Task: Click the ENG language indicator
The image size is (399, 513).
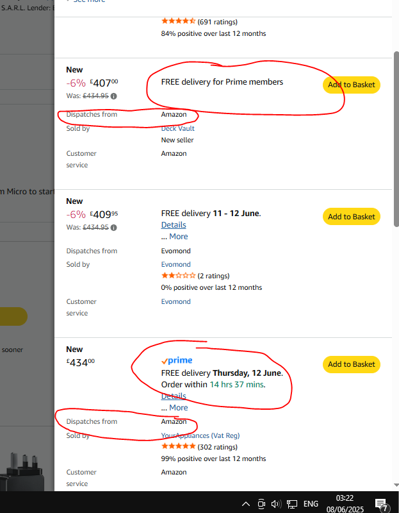Action: tap(311, 504)
